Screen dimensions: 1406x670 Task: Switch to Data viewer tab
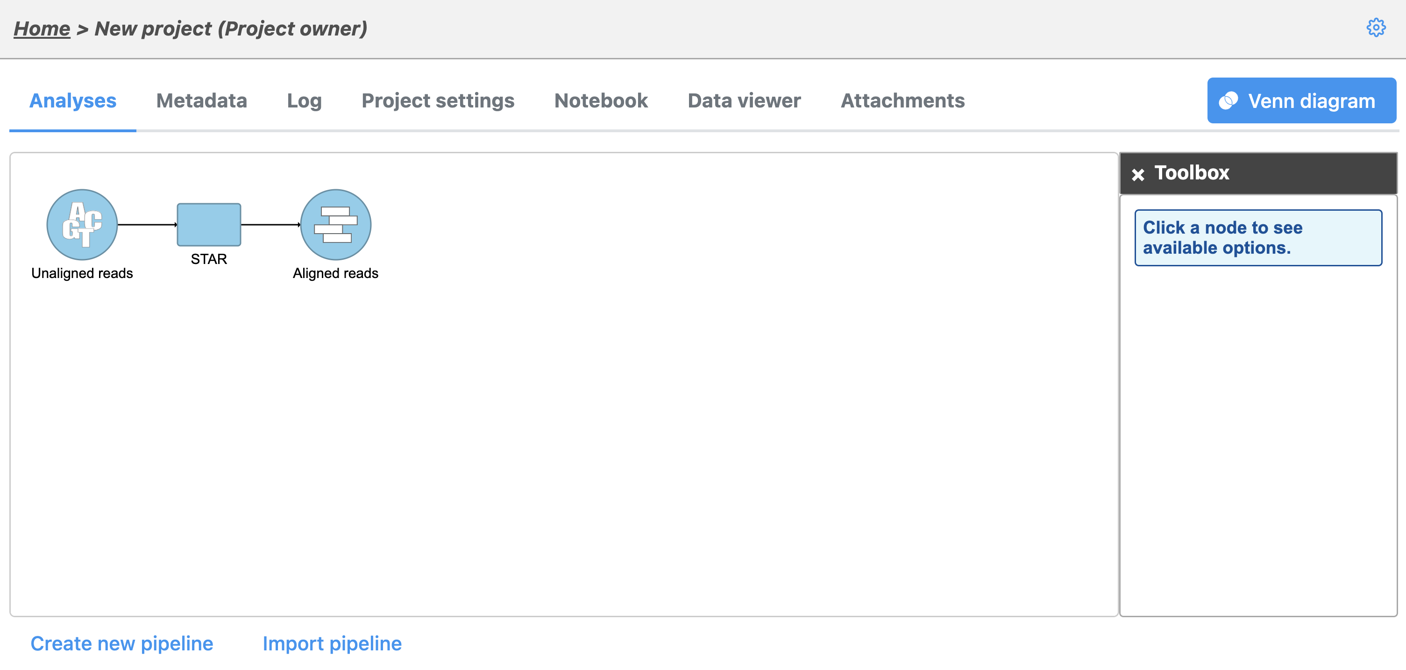tap(744, 100)
